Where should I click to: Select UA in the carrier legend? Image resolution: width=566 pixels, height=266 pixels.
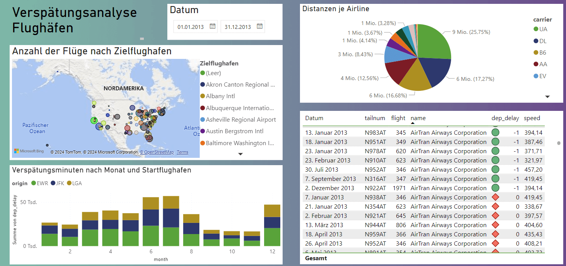coord(540,29)
